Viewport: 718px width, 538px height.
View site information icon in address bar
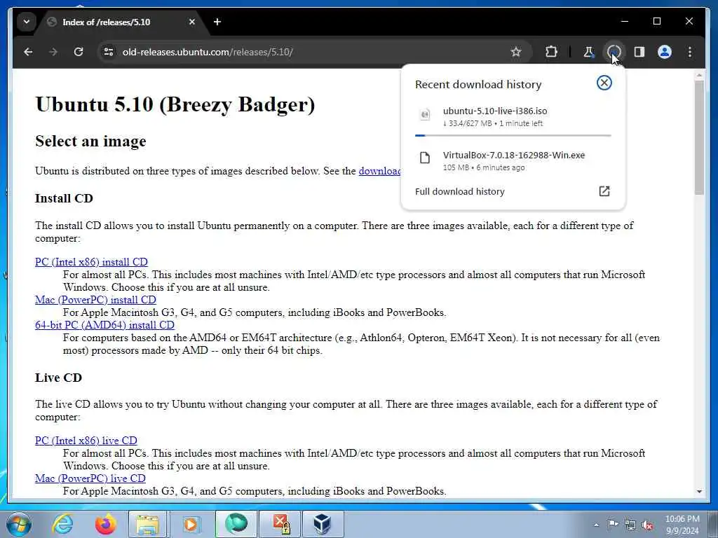click(109, 52)
